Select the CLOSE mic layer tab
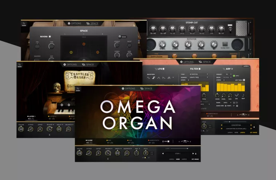This screenshot has width=276, height=180. pyautogui.click(x=89, y=140)
